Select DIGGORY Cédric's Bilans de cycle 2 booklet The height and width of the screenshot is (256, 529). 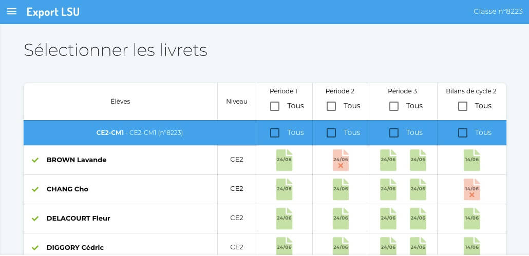click(x=471, y=246)
